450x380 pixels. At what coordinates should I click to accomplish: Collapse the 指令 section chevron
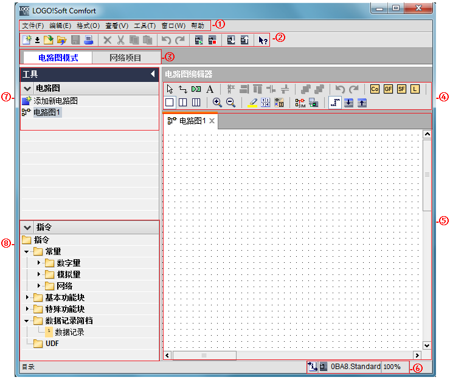pyautogui.click(x=27, y=228)
